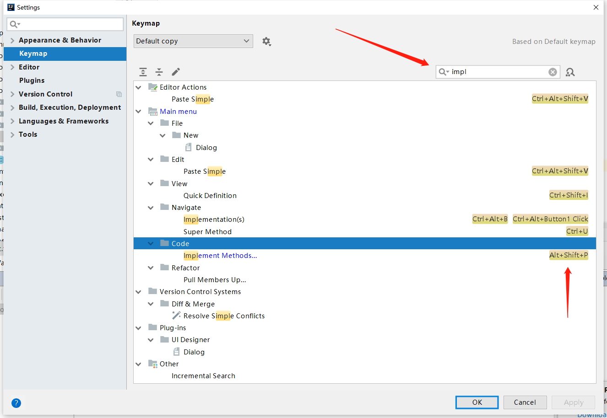Click the Apply button
The height and width of the screenshot is (418, 607).
tap(574, 402)
